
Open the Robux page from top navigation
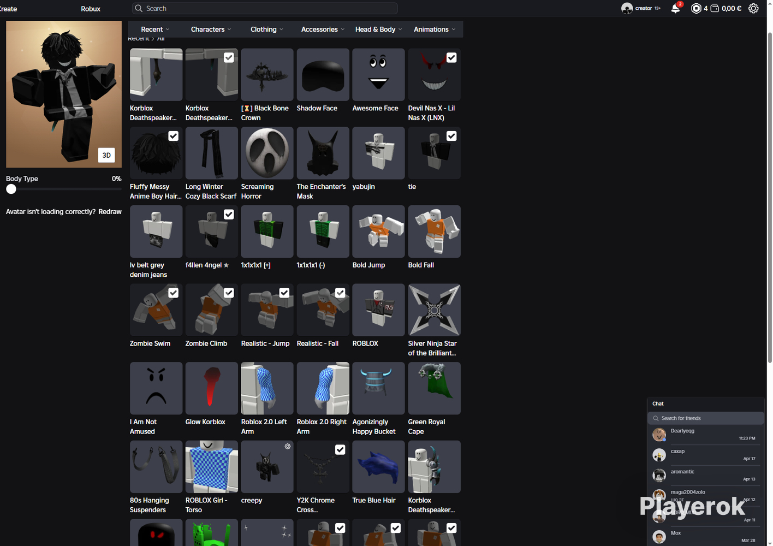91,9
